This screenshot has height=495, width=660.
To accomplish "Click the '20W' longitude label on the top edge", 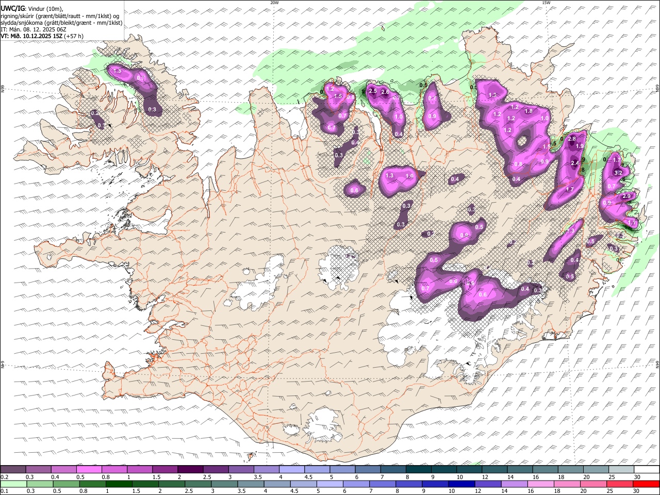I will [275, 3].
